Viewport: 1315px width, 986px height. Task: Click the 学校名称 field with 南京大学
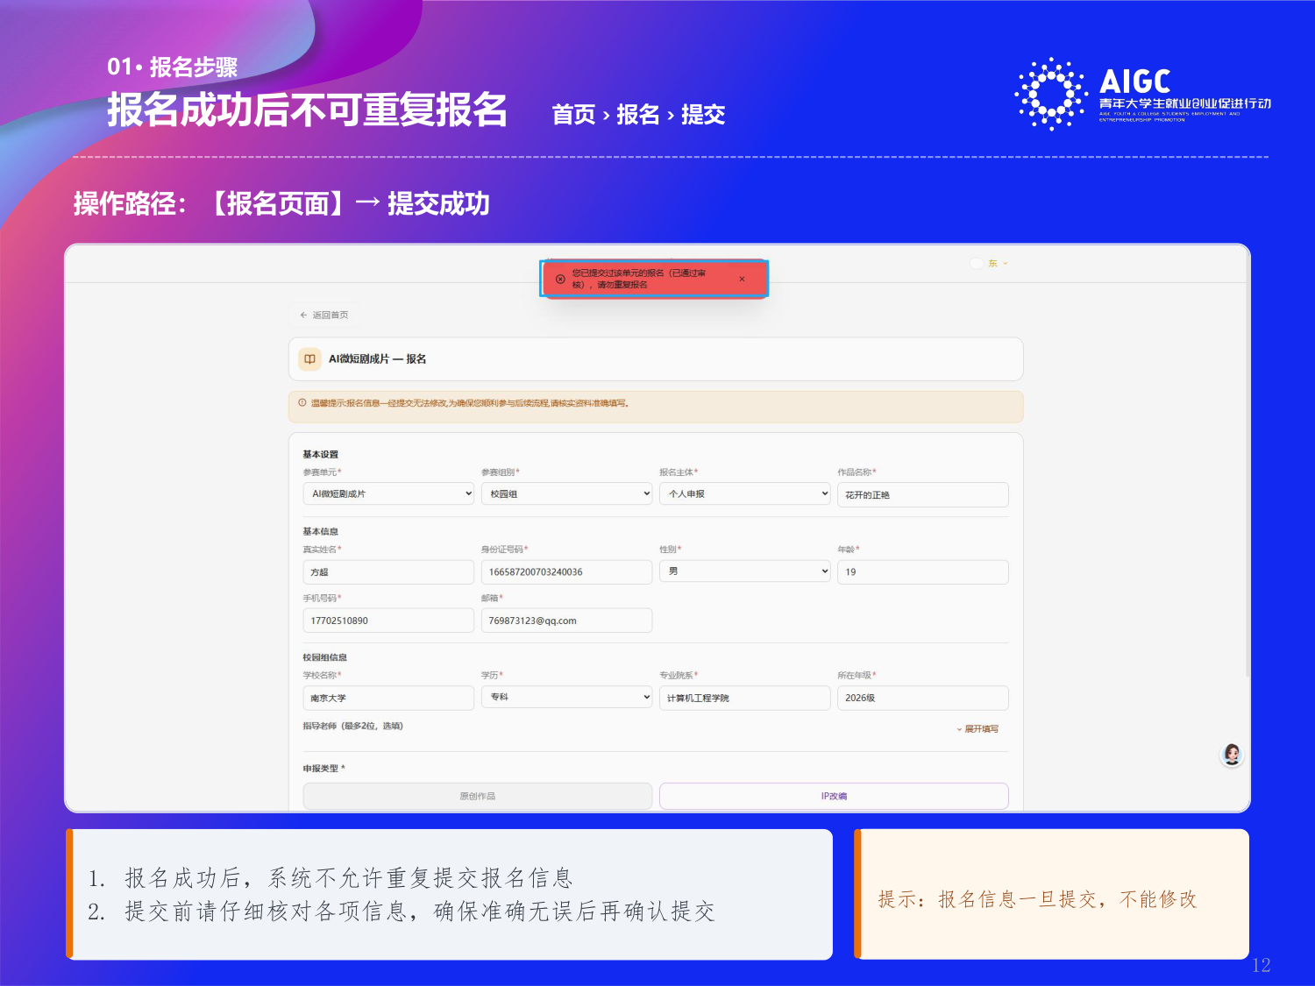389,698
